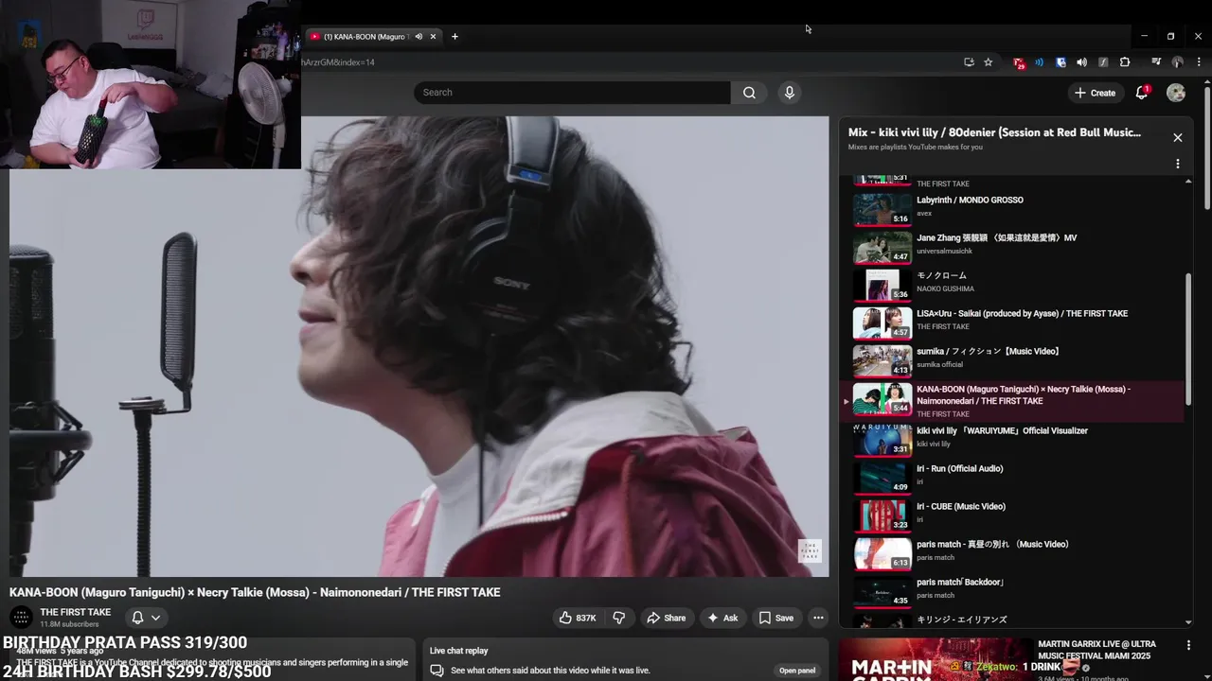Click the video player to pause
Screen dimensions: 1212x681
click(419, 346)
